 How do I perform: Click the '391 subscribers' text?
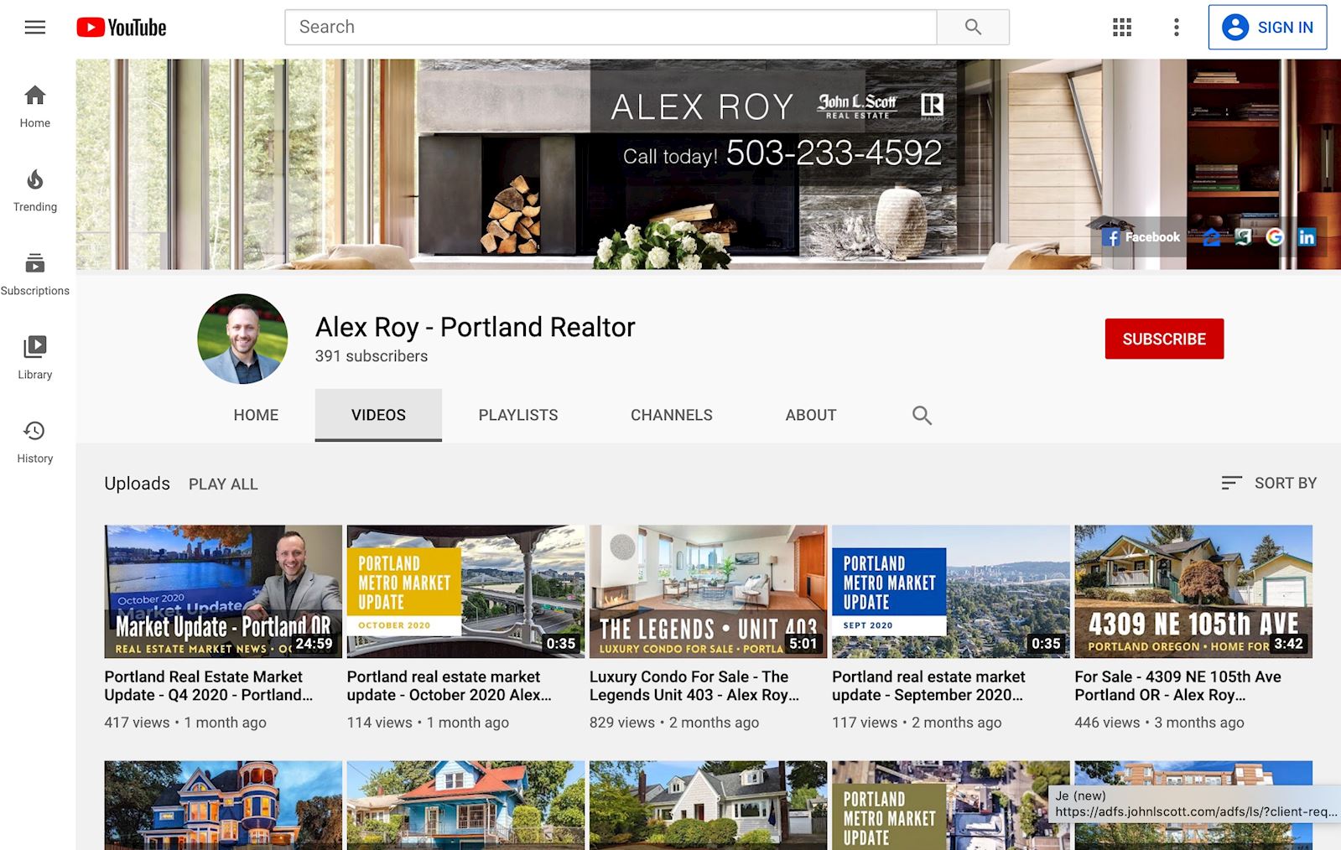click(x=372, y=356)
